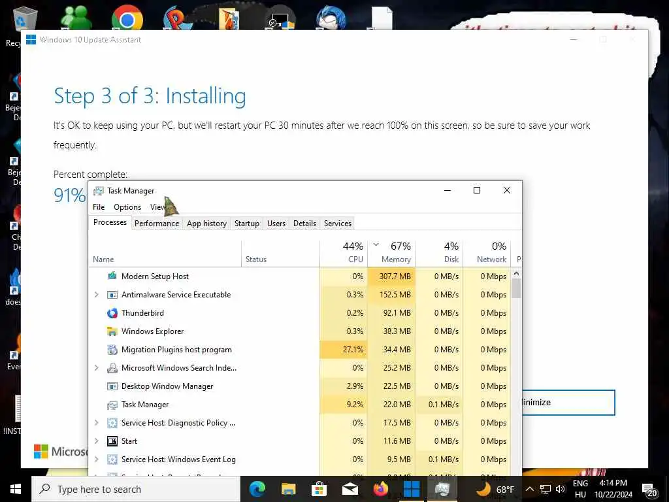Open the File menu in Task Manager
The height and width of the screenshot is (502, 669).
(99, 207)
